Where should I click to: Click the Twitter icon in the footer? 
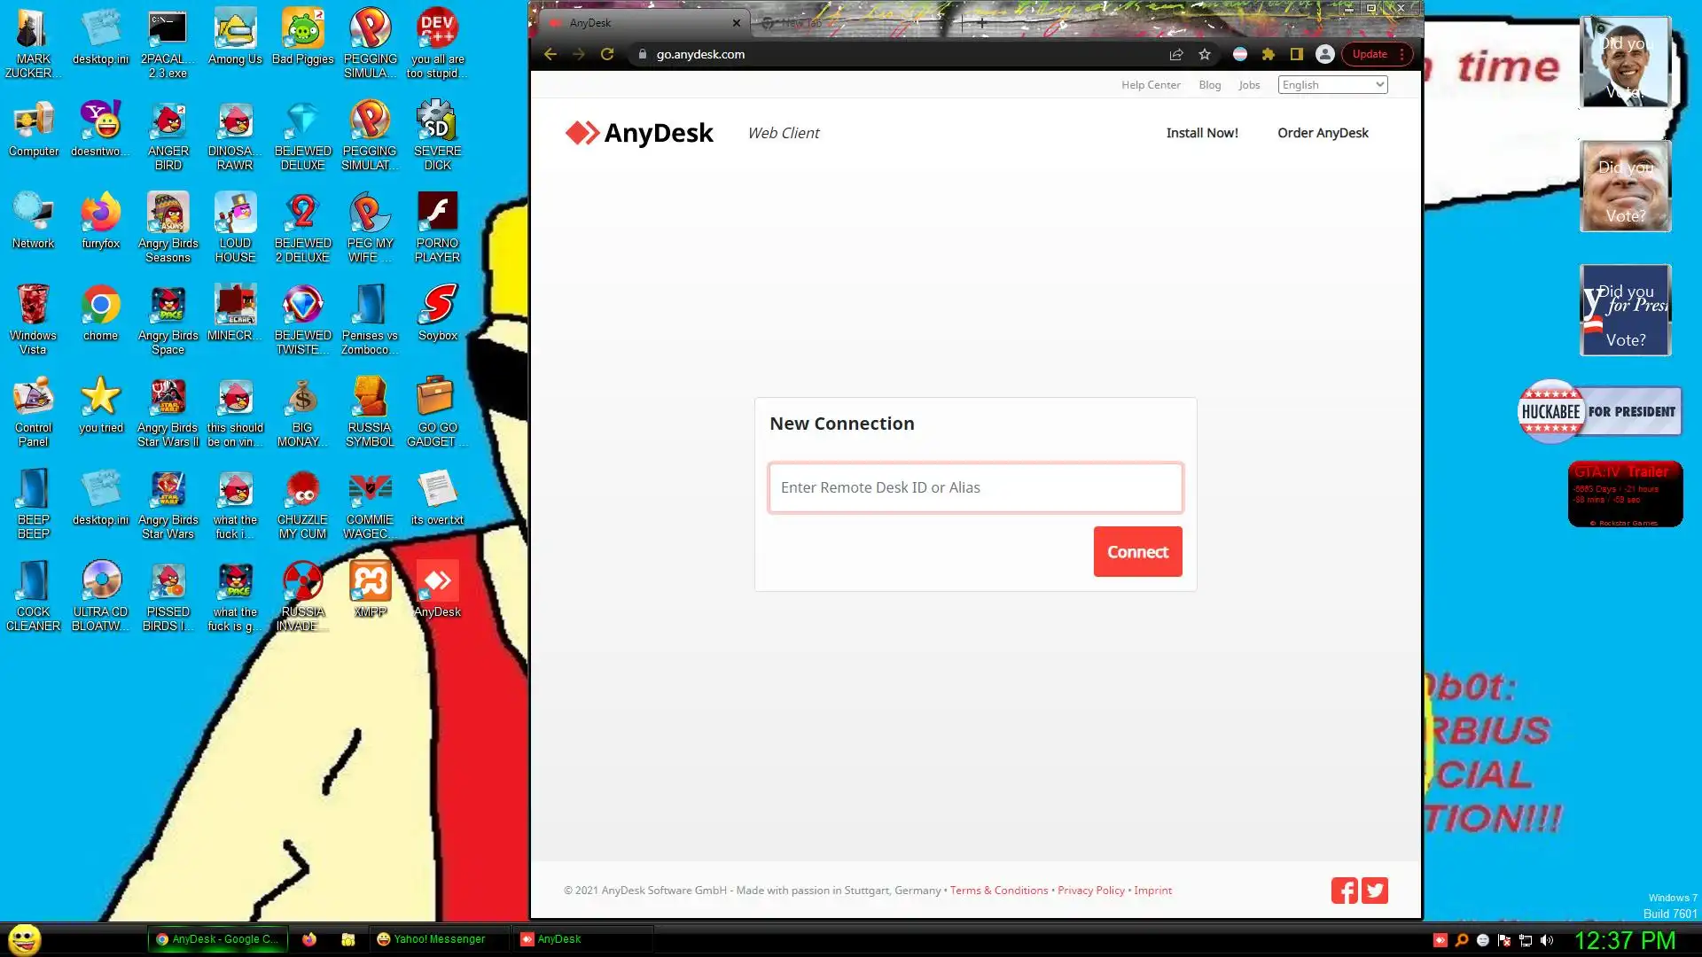pos(1375,891)
